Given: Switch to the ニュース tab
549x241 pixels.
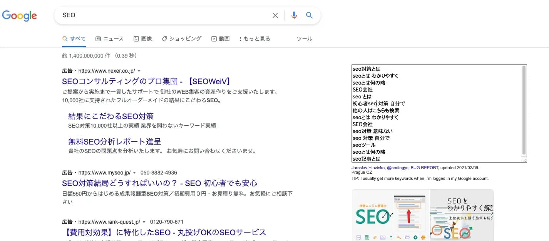Looking at the screenshot, I should click(112, 38).
